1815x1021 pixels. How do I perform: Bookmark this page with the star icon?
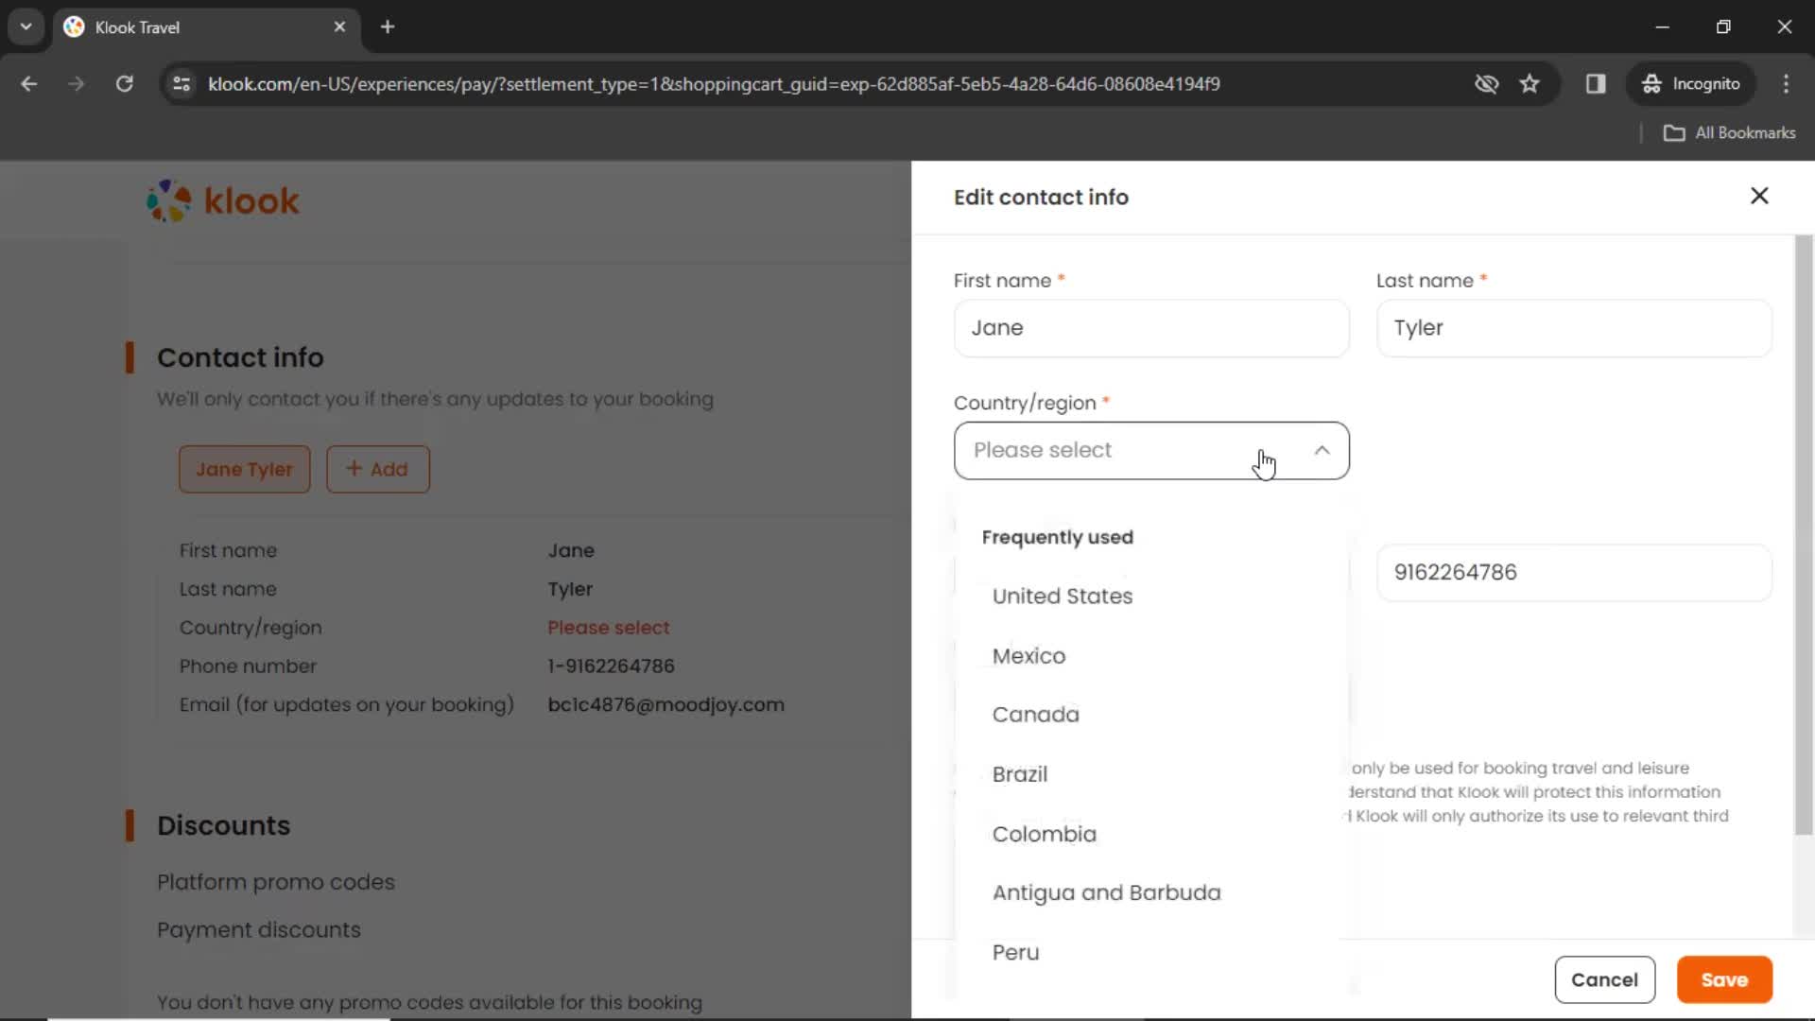pyautogui.click(x=1530, y=84)
